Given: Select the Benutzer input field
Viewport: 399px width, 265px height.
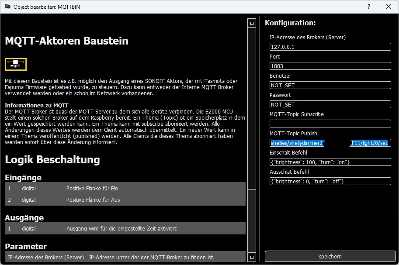Looking at the screenshot, I should [x=330, y=85].
